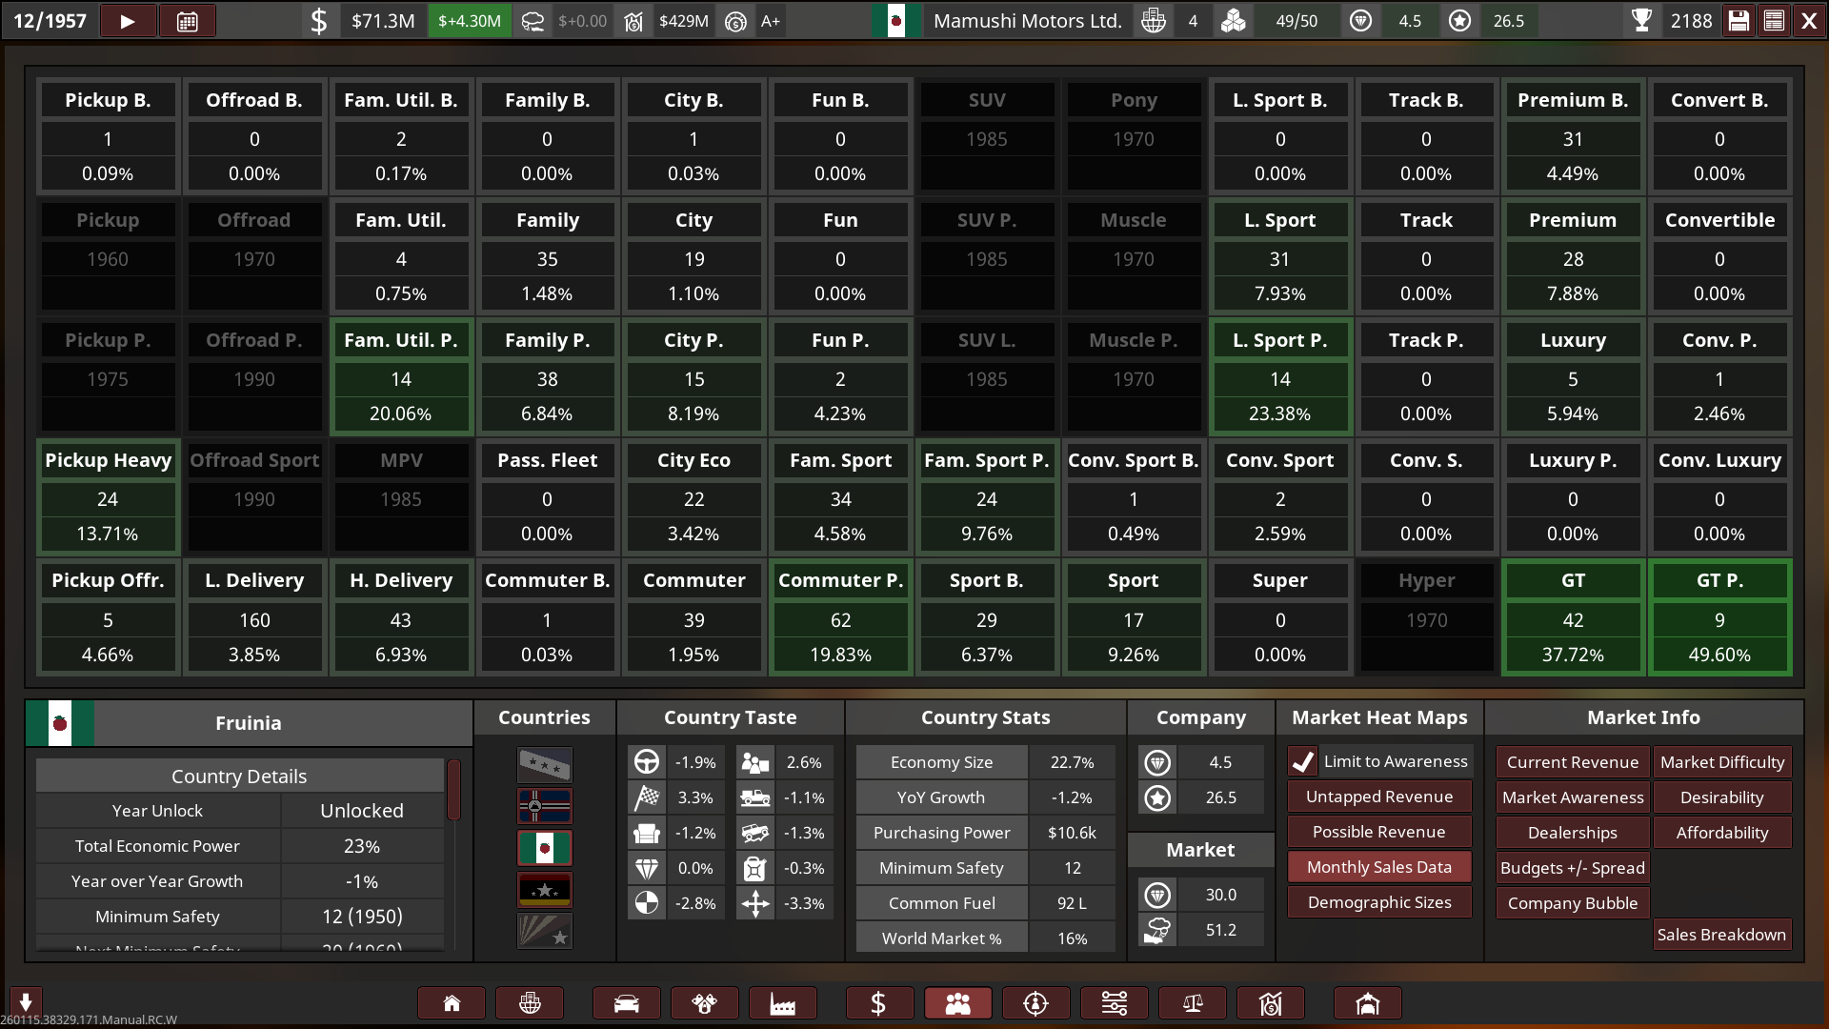The width and height of the screenshot is (1829, 1029).
Task: Select the GT P. demographic tile
Action: click(1718, 617)
